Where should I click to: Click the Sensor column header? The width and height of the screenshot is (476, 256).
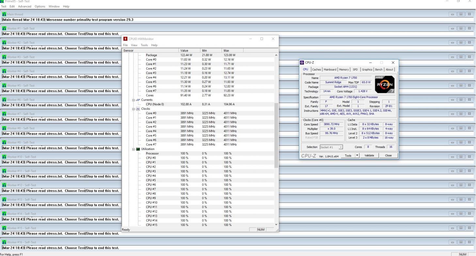[x=151, y=51]
